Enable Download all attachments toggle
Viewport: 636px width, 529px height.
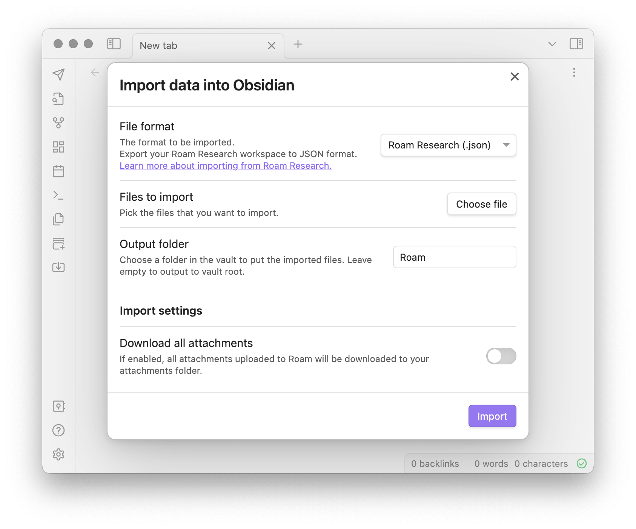click(501, 356)
